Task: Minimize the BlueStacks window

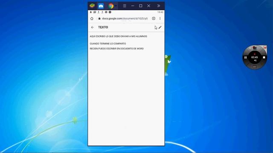Action: click(133, 6)
